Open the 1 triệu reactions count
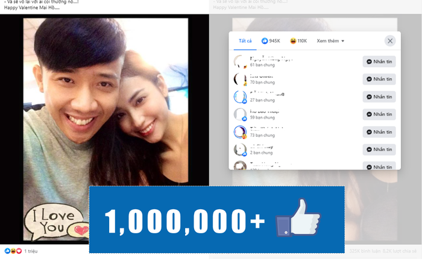The width and height of the screenshot is (422, 264). click(31, 251)
